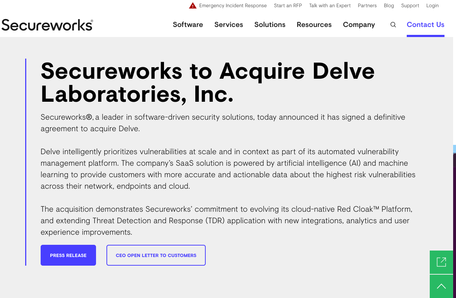456x298 pixels.
Task: Open the Login link
Action: tap(432, 6)
